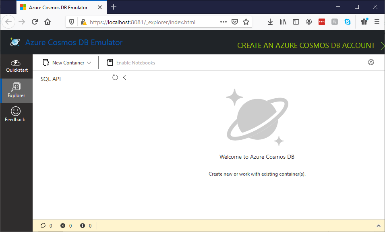Collapse the SQL API panel chevron
Viewport: 385px width, 232px height.
124,77
